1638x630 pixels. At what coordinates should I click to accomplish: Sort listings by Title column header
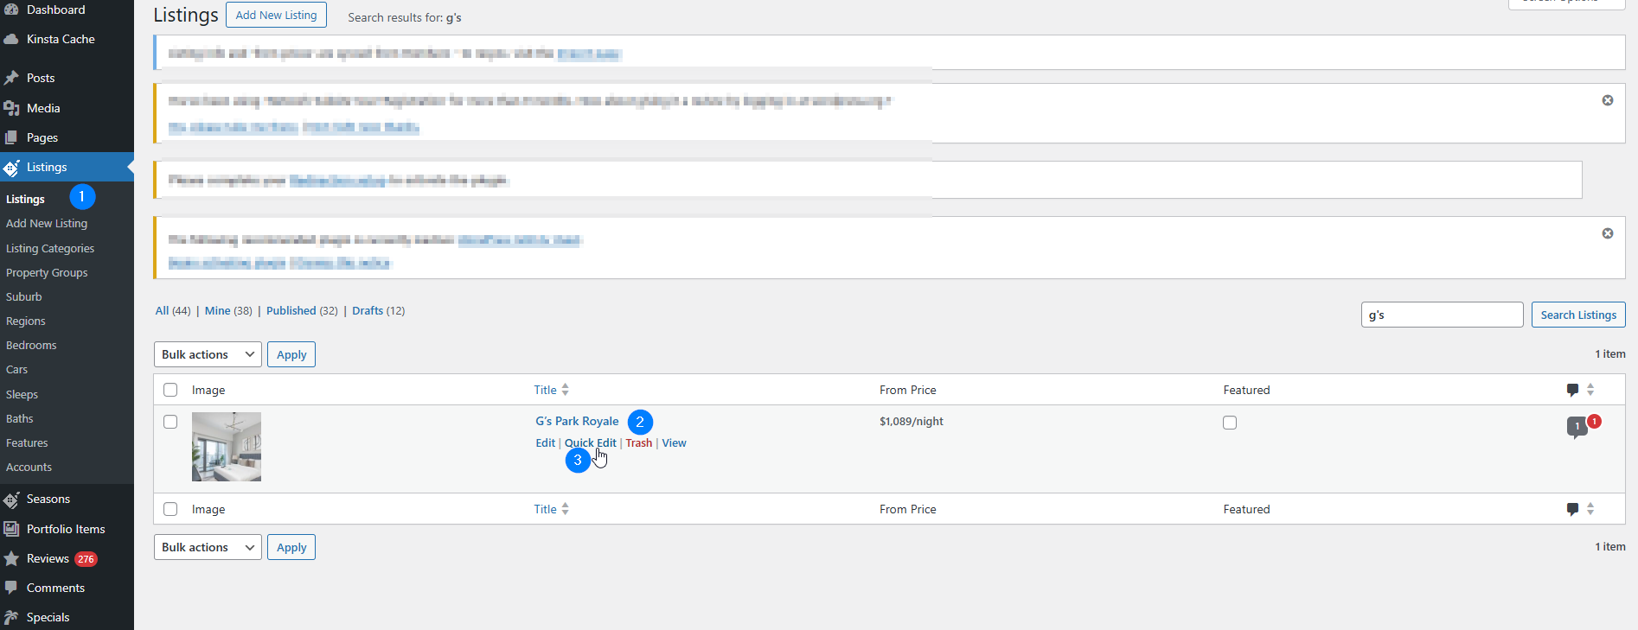pyautogui.click(x=546, y=390)
